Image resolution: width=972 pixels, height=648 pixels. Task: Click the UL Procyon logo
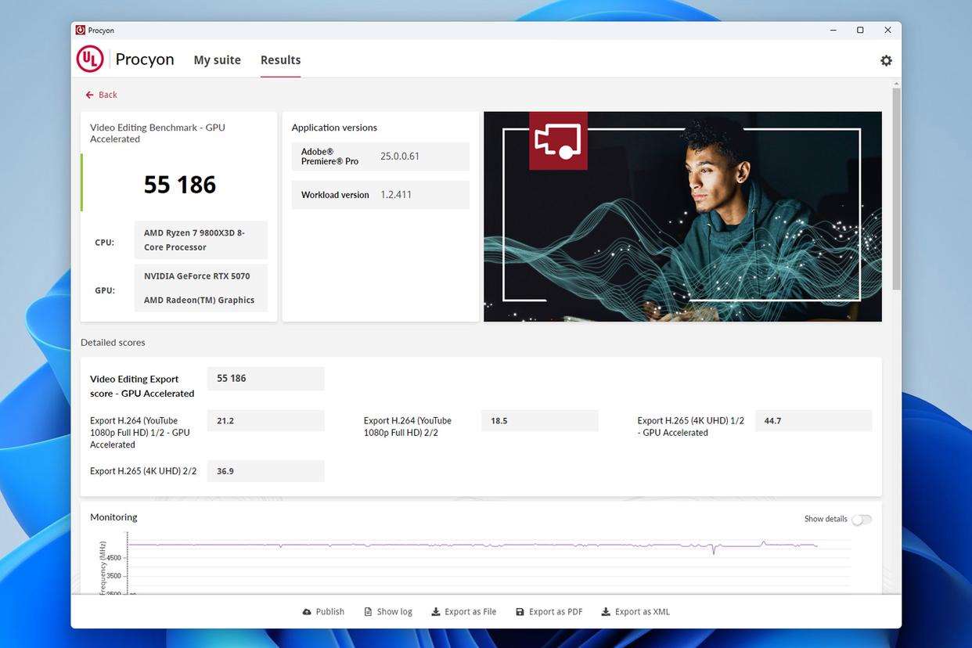point(90,59)
